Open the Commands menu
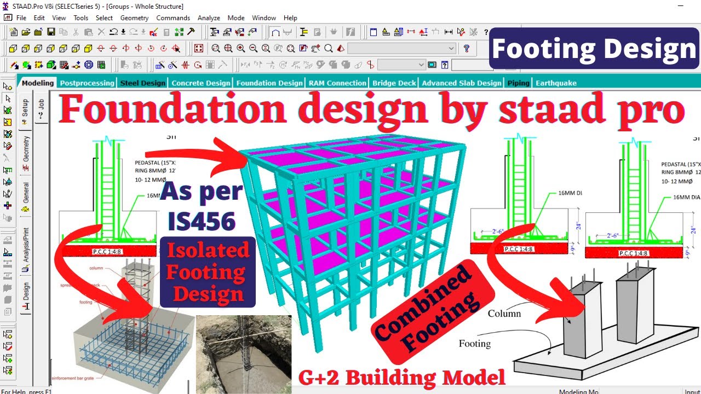Screen dimensions: 701x394 point(173,18)
